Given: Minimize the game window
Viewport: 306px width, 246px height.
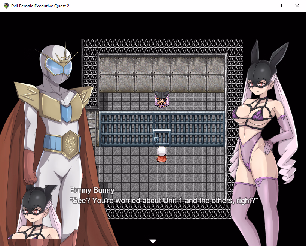Looking at the screenshot, I should pyautogui.click(x=263, y=6).
